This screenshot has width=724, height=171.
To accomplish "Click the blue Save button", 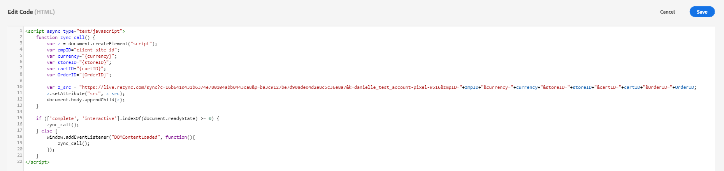I will click(702, 12).
